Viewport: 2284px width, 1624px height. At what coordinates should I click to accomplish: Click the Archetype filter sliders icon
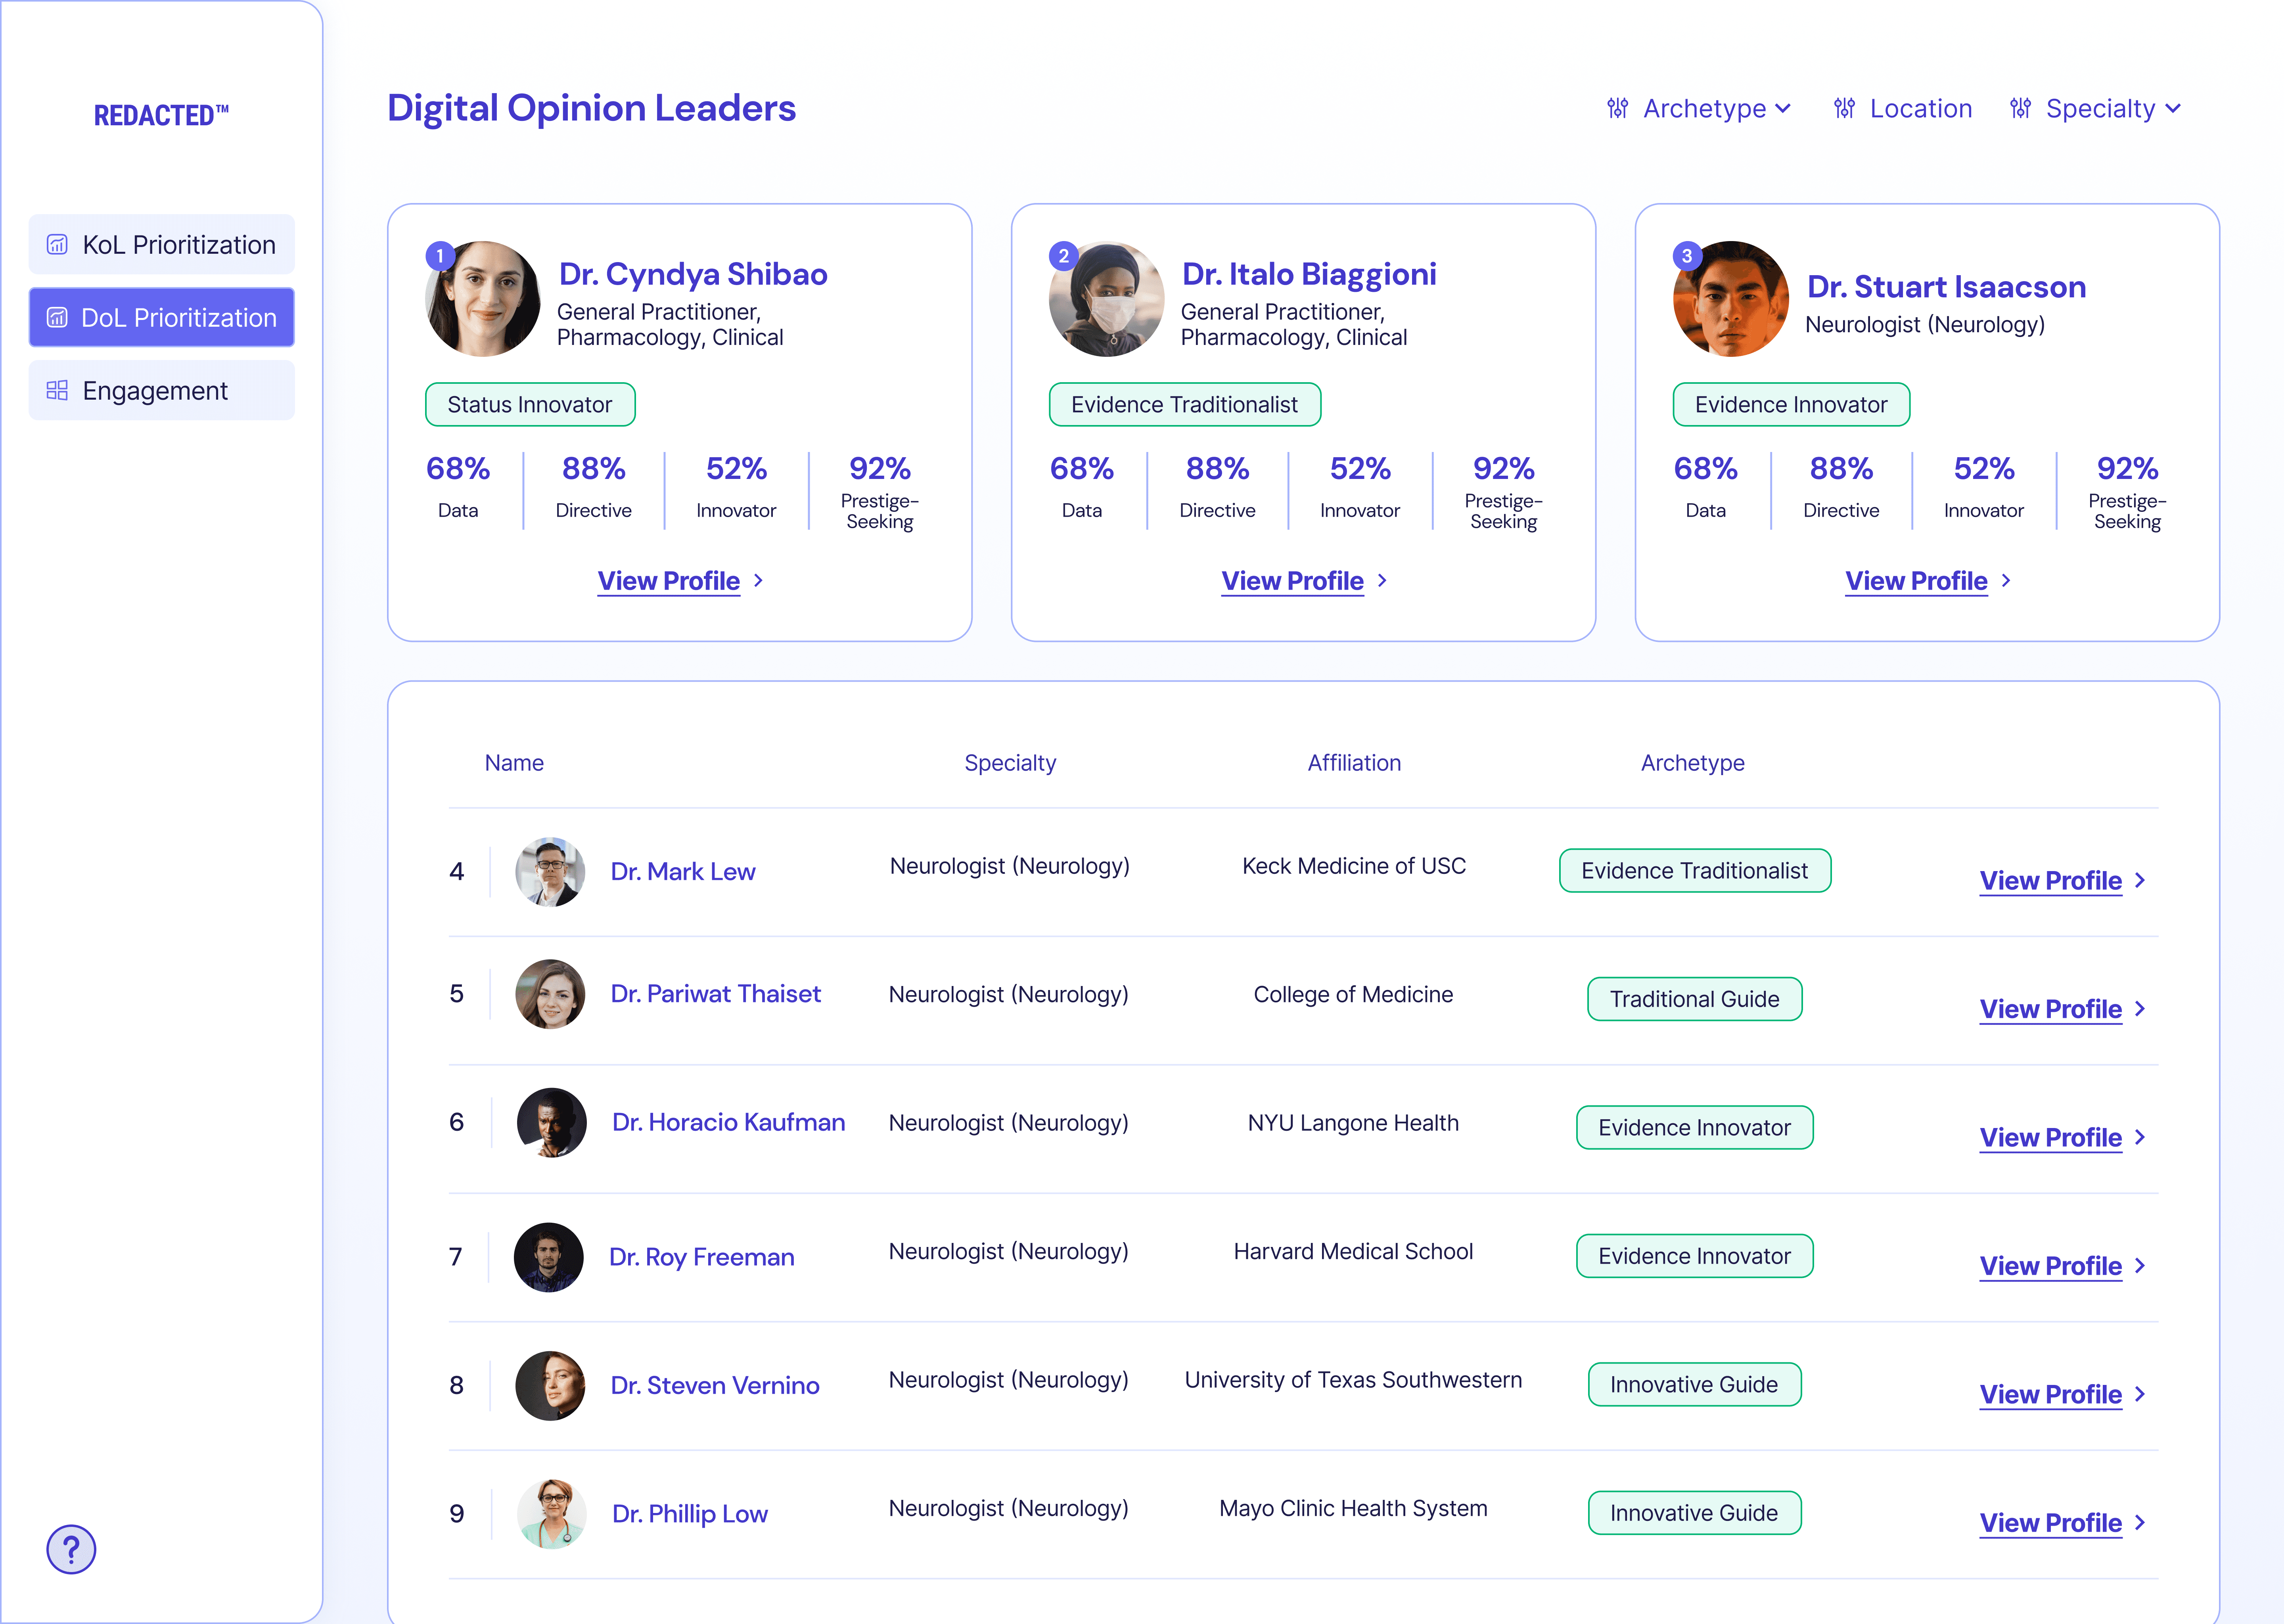click(x=1618, y=108)
